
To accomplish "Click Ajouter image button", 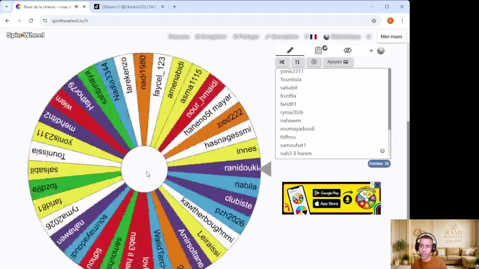I will pyautogui.click(x=338, y=62).
